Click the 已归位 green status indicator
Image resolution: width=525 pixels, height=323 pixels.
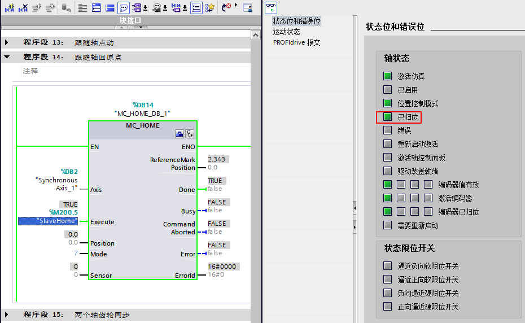pos(387,116)
